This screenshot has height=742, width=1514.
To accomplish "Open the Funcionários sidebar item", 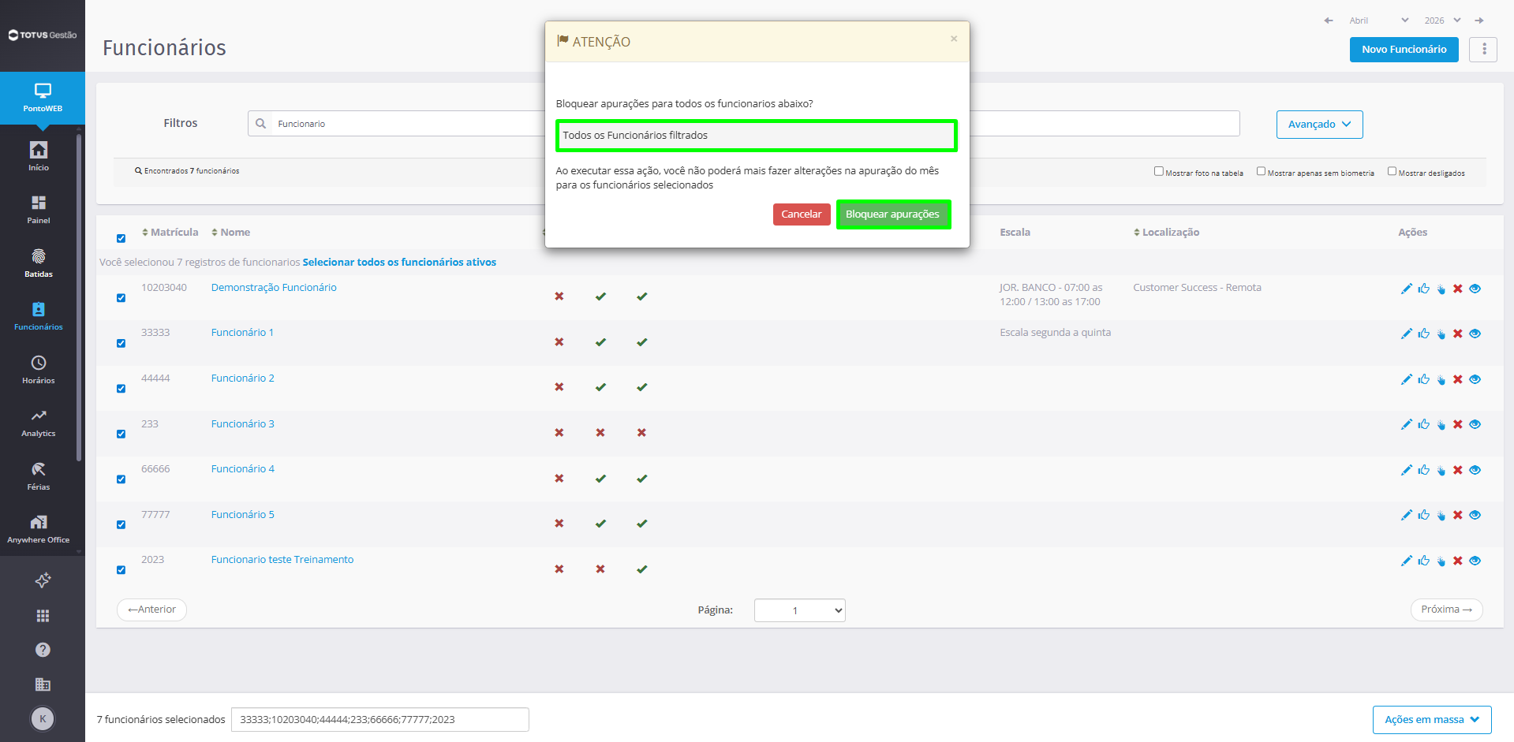I will coord(39,316).
